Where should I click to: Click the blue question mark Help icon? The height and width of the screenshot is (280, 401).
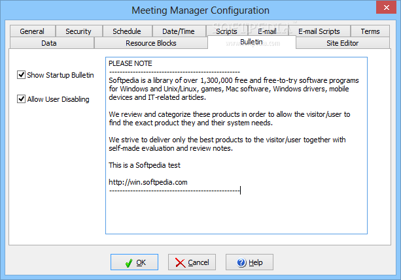click(241, 262)
